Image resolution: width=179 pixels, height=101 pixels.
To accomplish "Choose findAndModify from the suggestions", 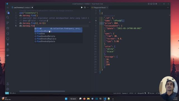I will pyautogui.click(x=58, y=31).
